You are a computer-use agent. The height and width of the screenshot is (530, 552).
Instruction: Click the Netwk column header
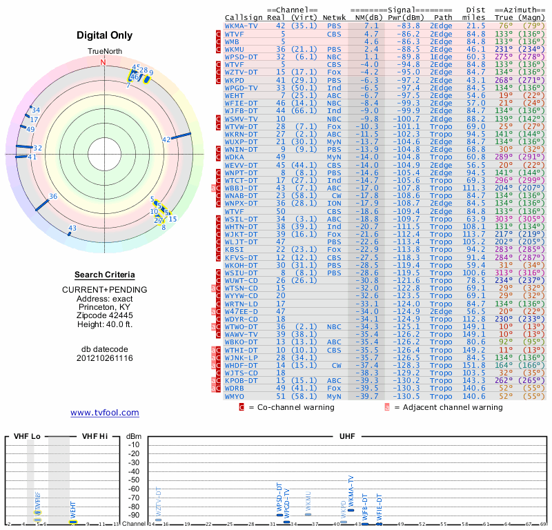334,17
